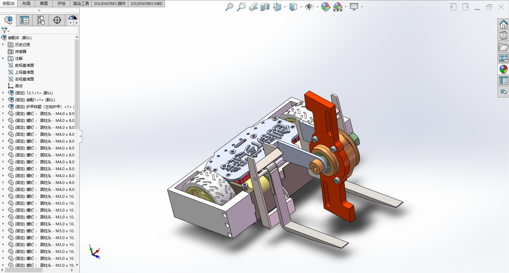Switch to the 装配体 ribbon tab

click(x=9, y=3)
